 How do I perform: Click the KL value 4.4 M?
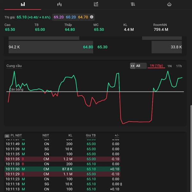click(x=129, y=29)
